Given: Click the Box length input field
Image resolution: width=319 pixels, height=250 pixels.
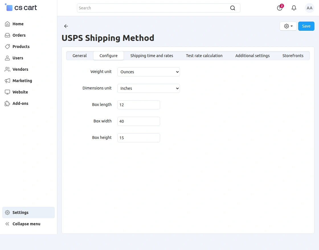Looking at the screenshot, I should coord(138,105).
